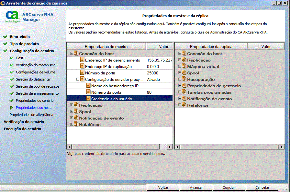Click the replica Replicação folder icon
290x192 pixels.
184,60
